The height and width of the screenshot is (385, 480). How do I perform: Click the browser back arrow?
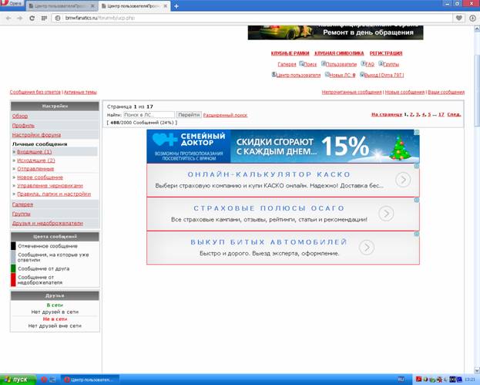click(x=8, y=17)
